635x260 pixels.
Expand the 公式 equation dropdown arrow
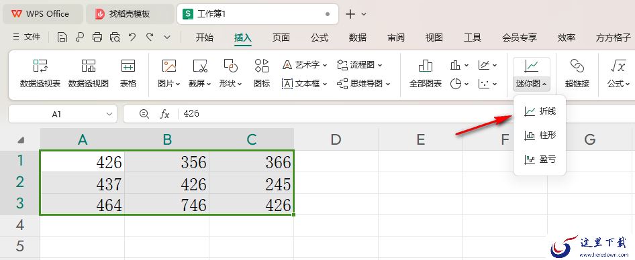[x=628, y=84]
